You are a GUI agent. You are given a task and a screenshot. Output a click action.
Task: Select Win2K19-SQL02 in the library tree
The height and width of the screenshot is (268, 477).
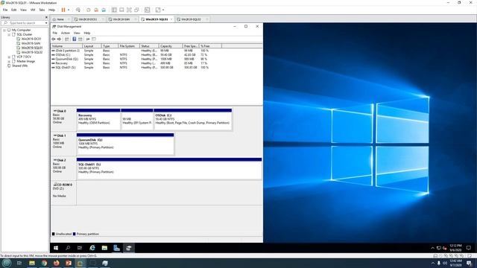[x=32, y=52]
